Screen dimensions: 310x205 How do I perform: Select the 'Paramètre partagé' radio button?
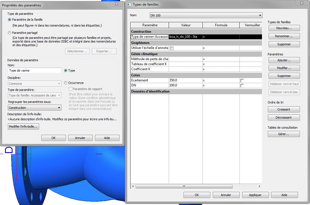[10, 33]
